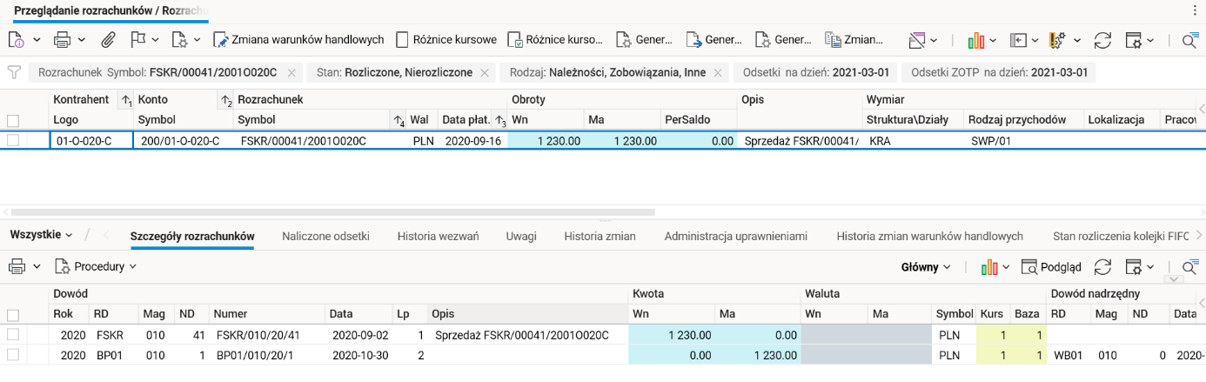1206x382 pixels.
Task: Refresh the details grid below
Action: (x=1103, y=267)
